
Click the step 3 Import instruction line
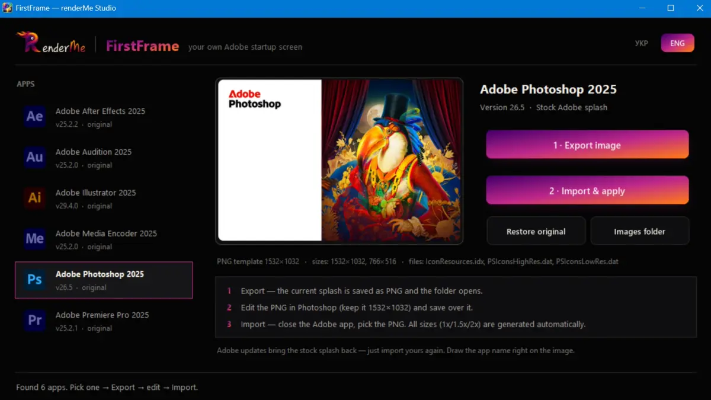tap(413, 324)
